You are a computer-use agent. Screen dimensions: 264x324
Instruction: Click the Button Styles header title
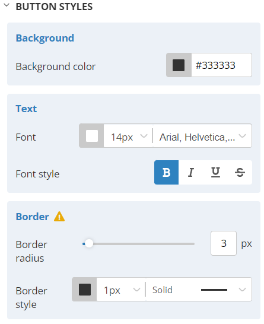point(54,7)
